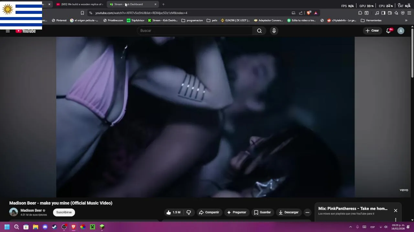
Task: Start voice search with microphone icon
Action: click(274, 31)
